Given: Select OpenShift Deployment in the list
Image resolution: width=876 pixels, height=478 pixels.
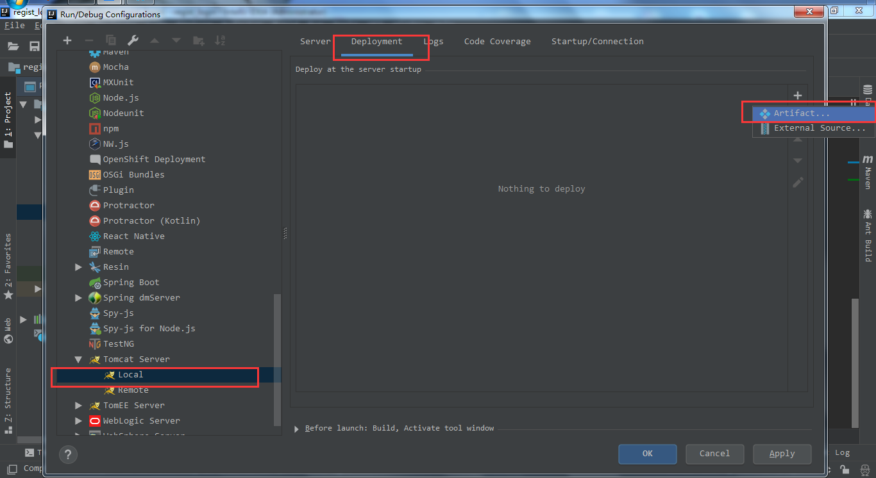Looking at the screenshot, I should pyautogui.click(x=154, y=159).
